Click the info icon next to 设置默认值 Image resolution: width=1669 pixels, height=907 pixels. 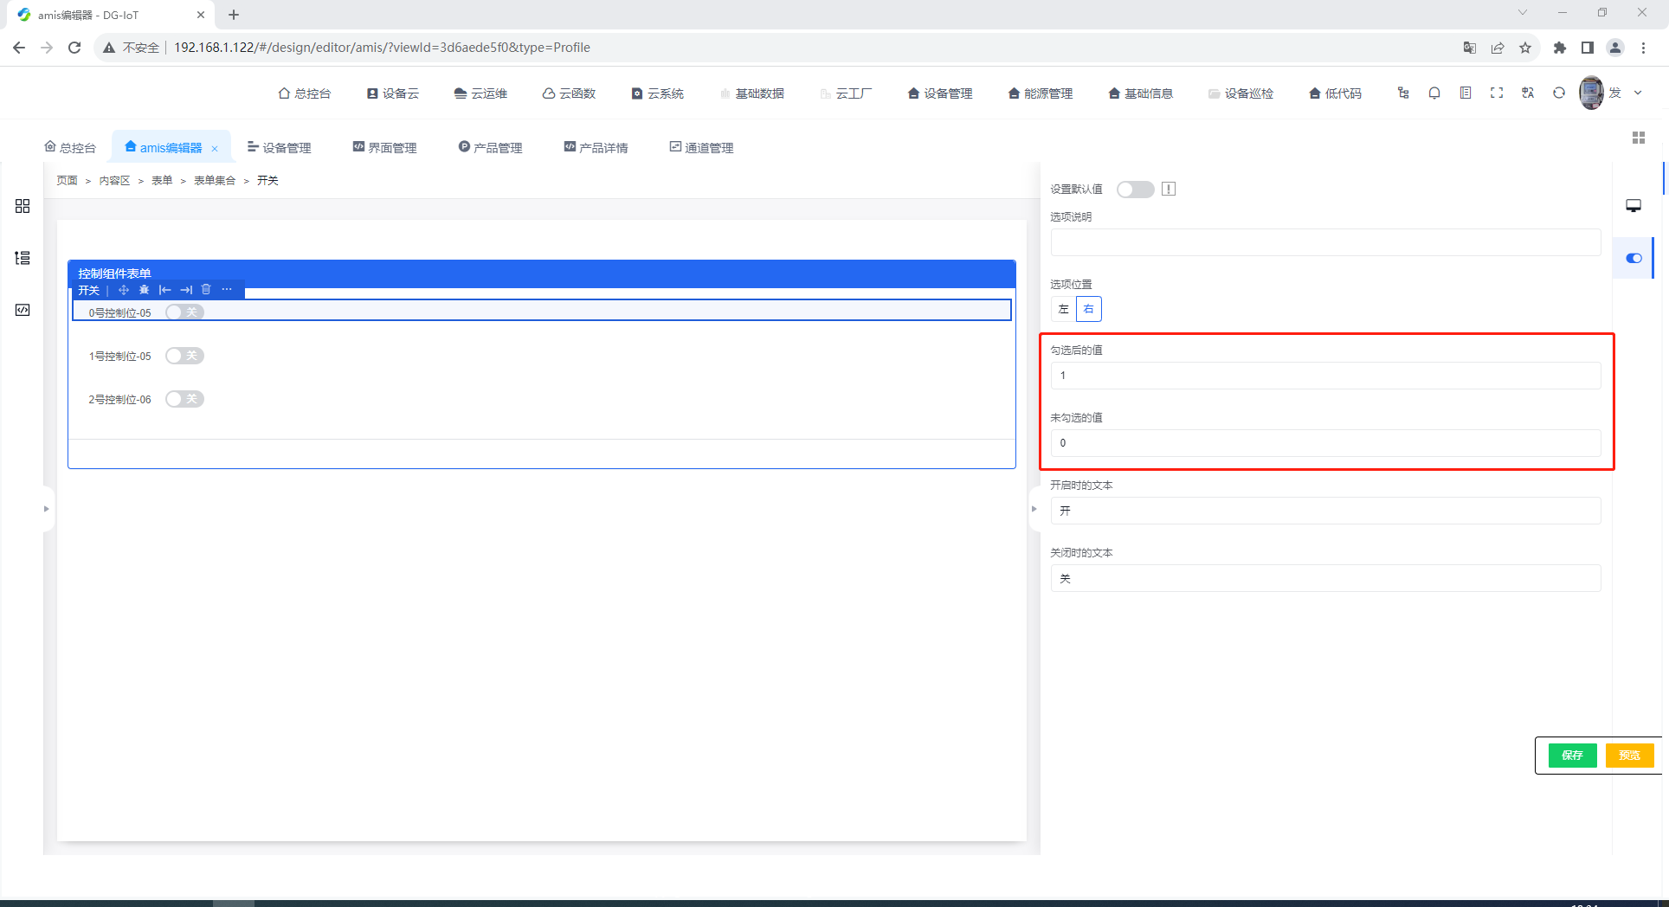[1169, 190]
